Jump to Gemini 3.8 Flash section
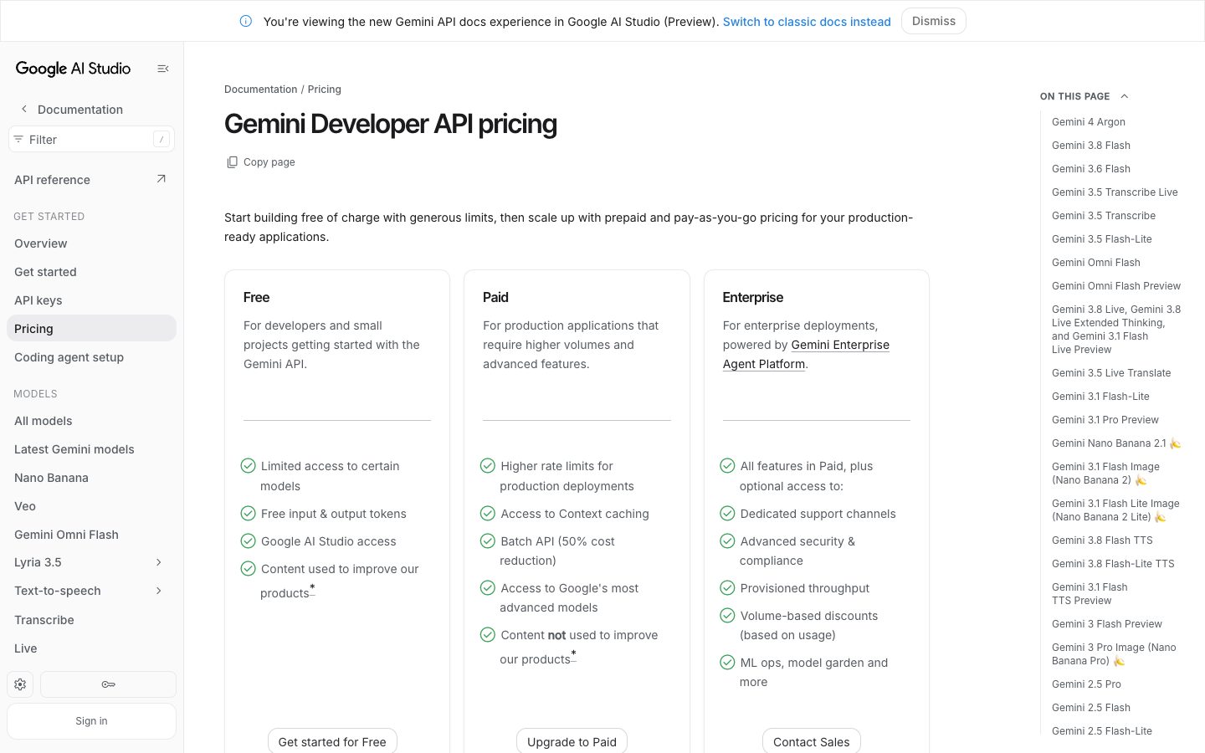The height and width of the screenshot is (753, 1205). point(1090,146)
